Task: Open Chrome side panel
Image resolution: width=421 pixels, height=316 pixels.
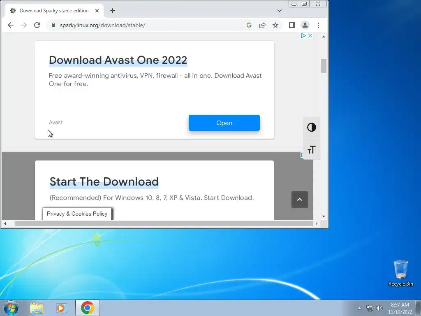Action: [292, 25]
